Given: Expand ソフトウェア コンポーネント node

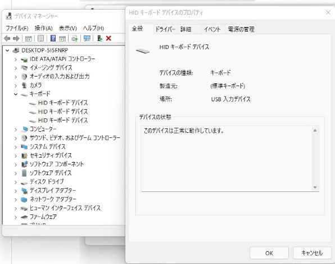Looking at the screenshot, I should coord(16,164).
